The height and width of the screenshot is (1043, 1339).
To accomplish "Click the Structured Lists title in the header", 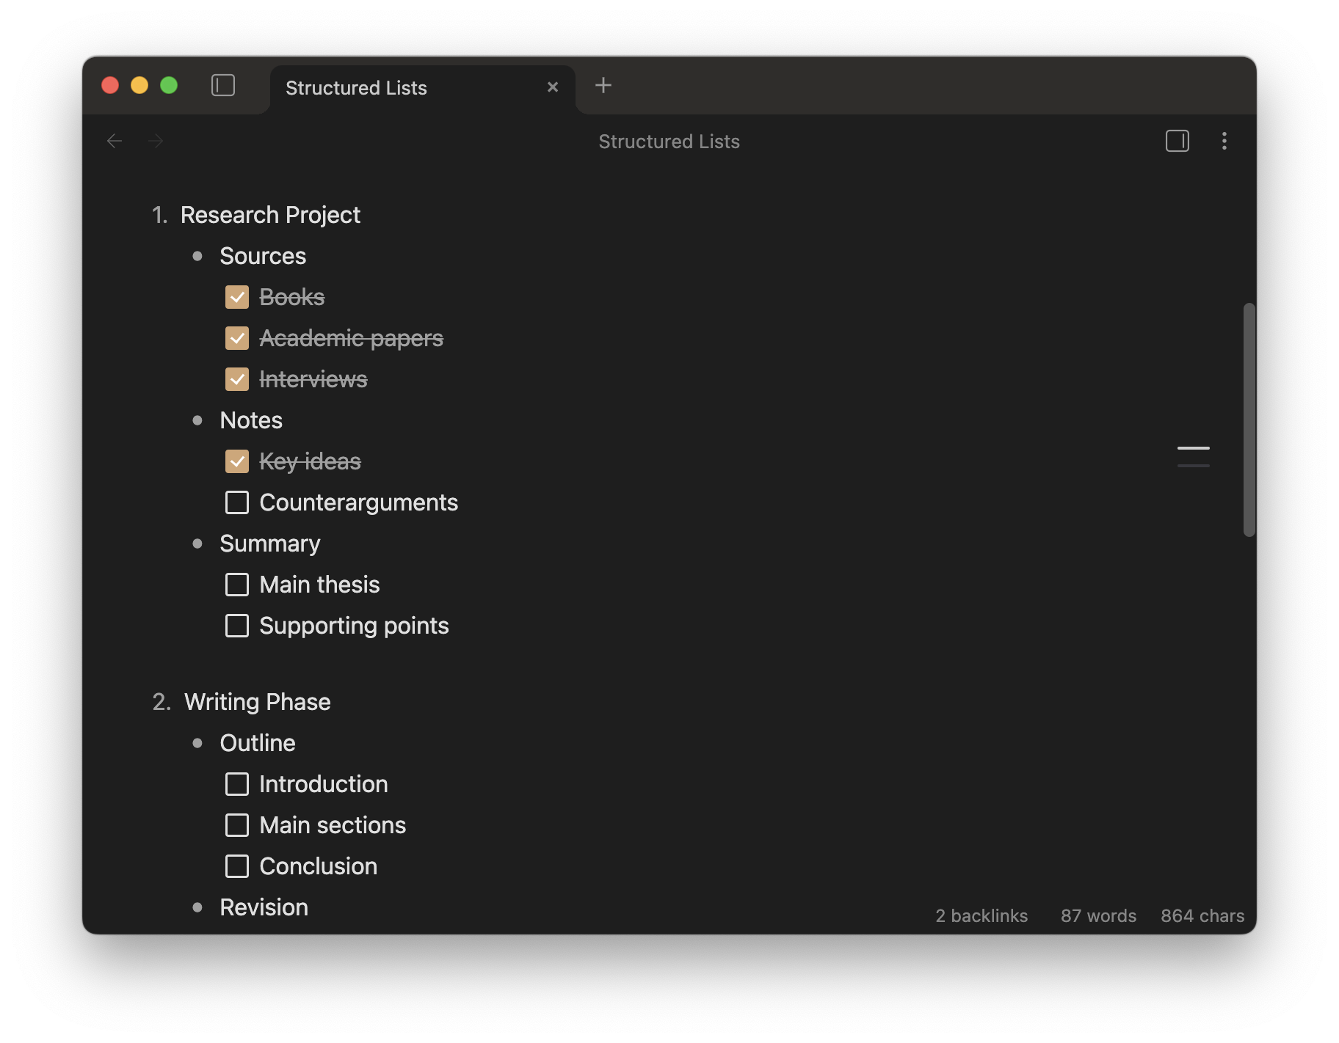I will 669,141.
